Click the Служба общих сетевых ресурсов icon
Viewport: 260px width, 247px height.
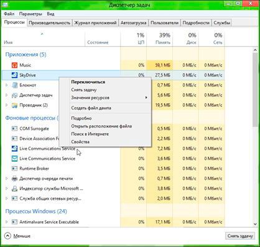14,198
